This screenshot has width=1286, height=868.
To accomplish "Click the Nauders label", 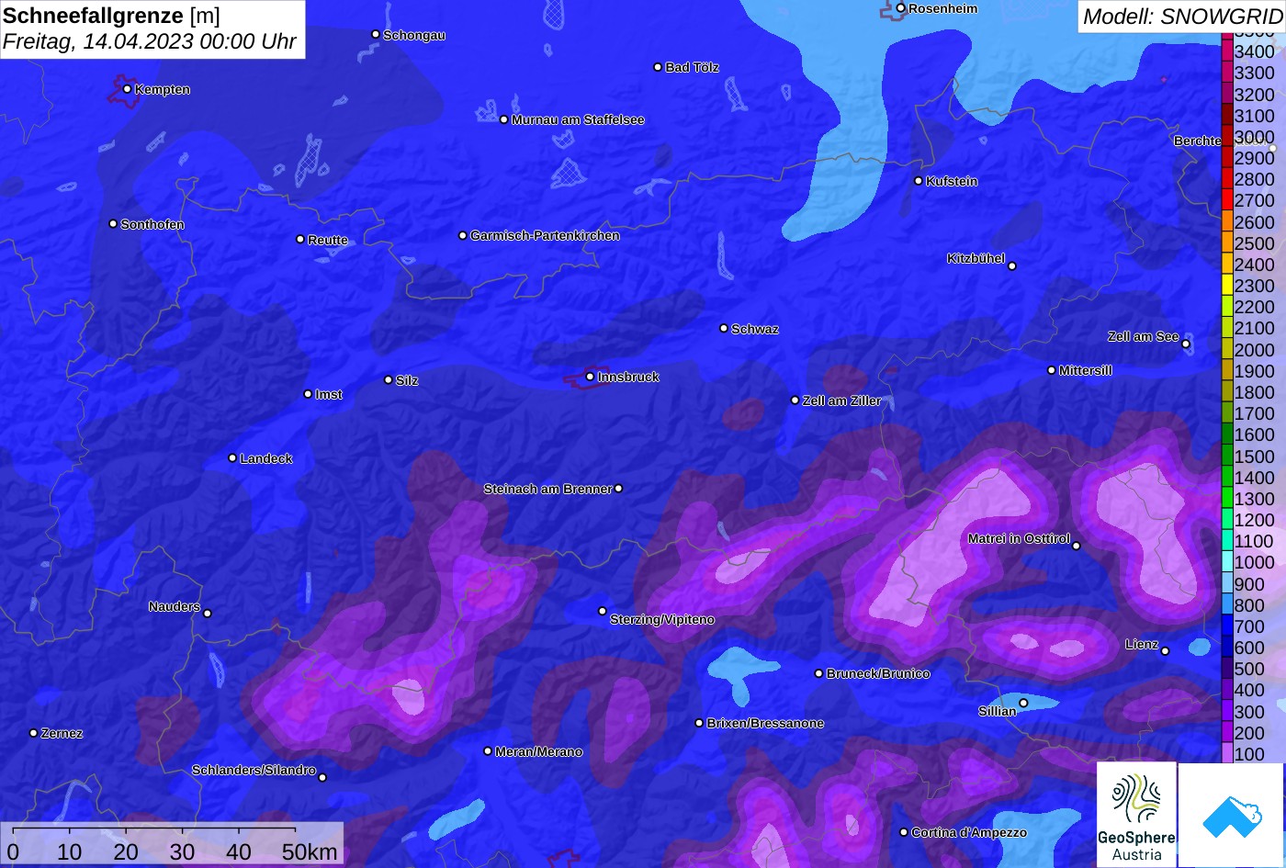I will [x=175, y=606].
